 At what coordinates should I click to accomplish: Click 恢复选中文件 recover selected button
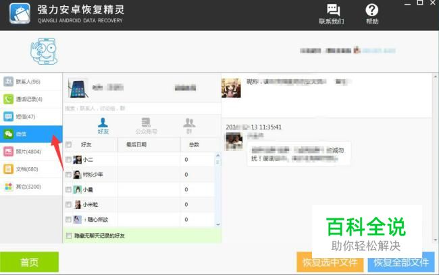click(x=330, y=262)
